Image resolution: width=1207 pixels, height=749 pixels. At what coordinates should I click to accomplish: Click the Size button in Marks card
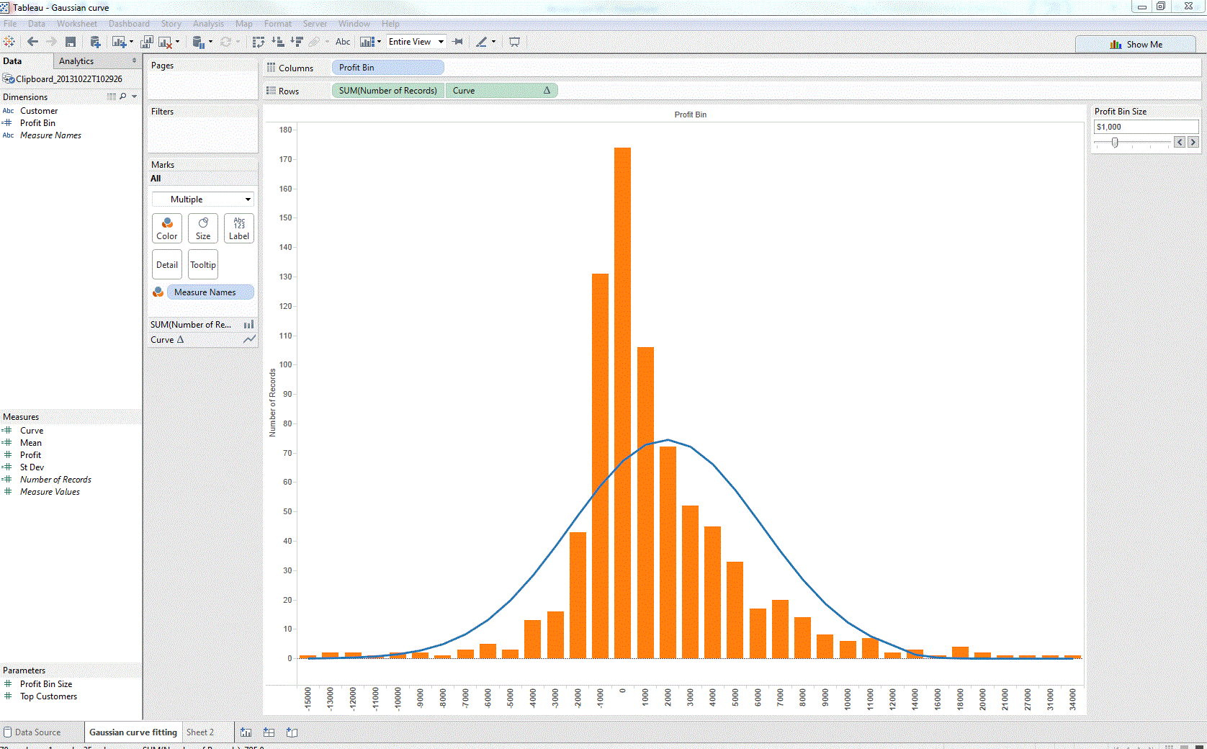(x=202, y=228)
